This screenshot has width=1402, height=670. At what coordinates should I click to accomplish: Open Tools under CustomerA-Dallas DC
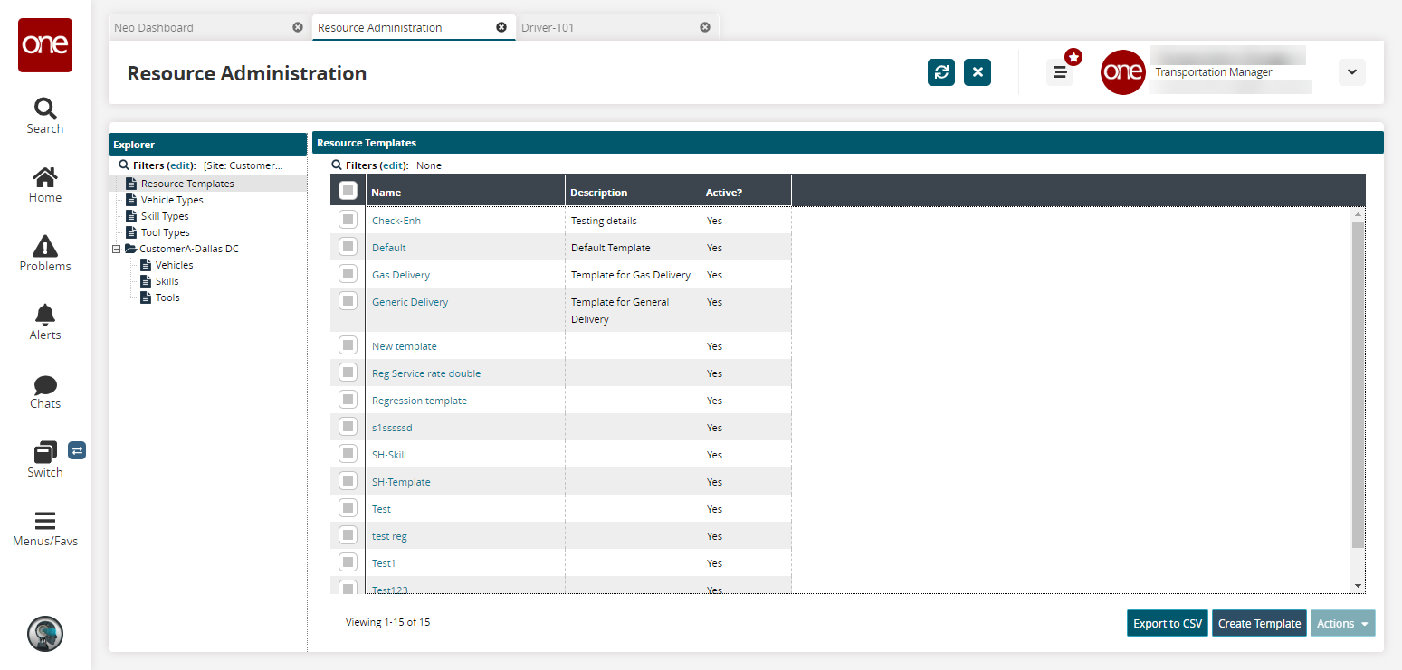pyautogui.click(x=167, y=297)
